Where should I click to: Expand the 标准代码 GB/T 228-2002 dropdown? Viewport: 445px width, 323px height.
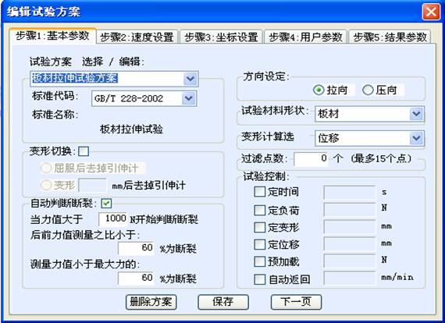click(188, 98)
